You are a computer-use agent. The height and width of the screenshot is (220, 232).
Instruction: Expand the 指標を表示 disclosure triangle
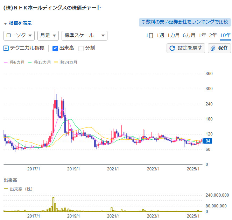point(6,23)
